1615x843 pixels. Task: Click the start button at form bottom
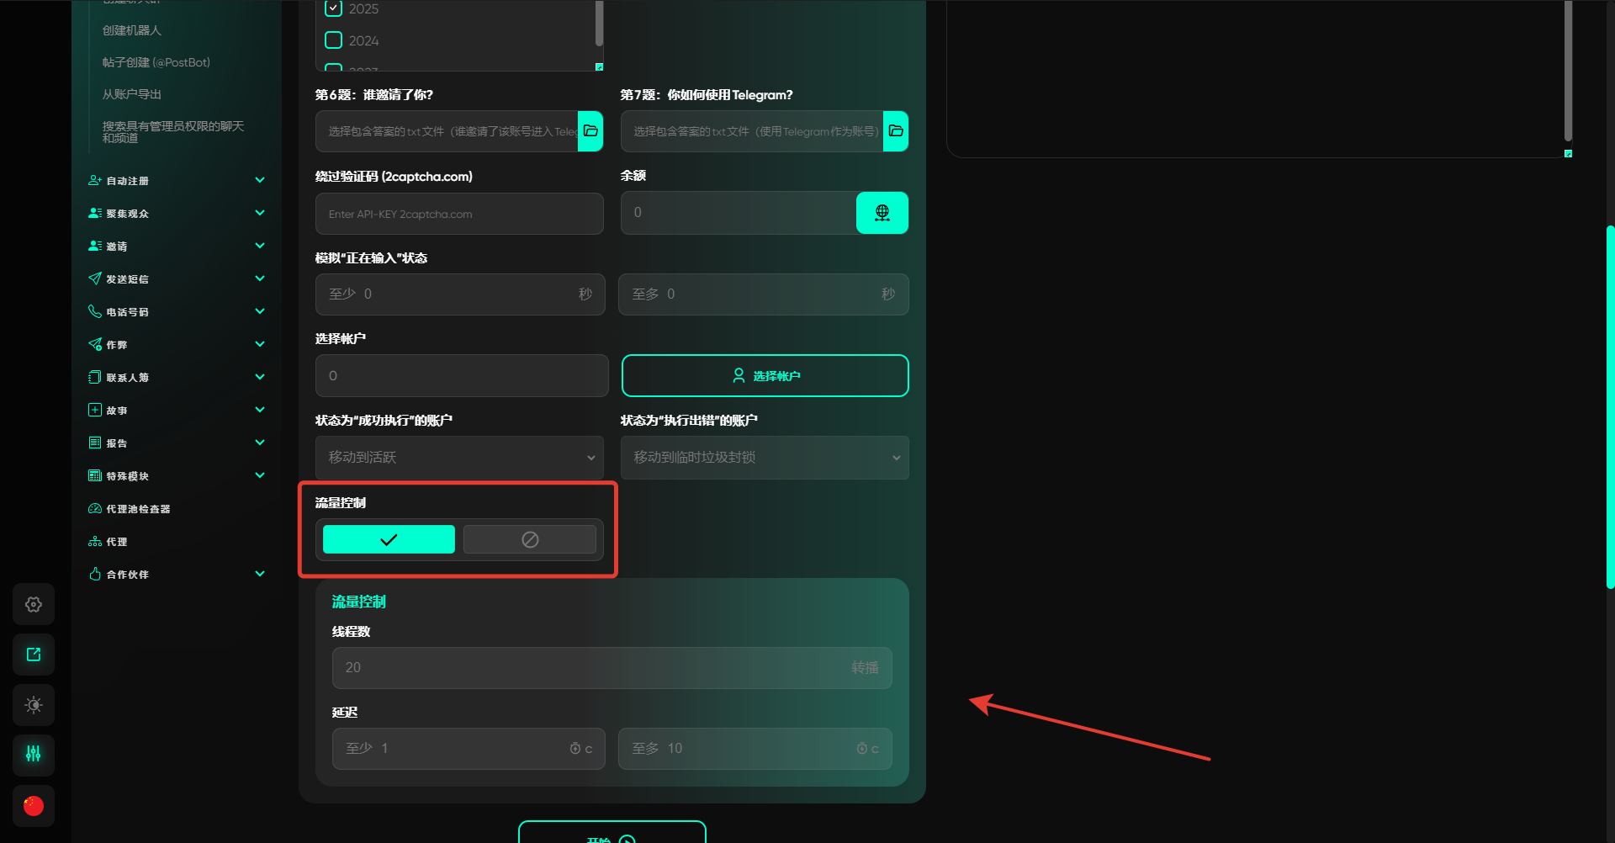click(x=612, y=832)
